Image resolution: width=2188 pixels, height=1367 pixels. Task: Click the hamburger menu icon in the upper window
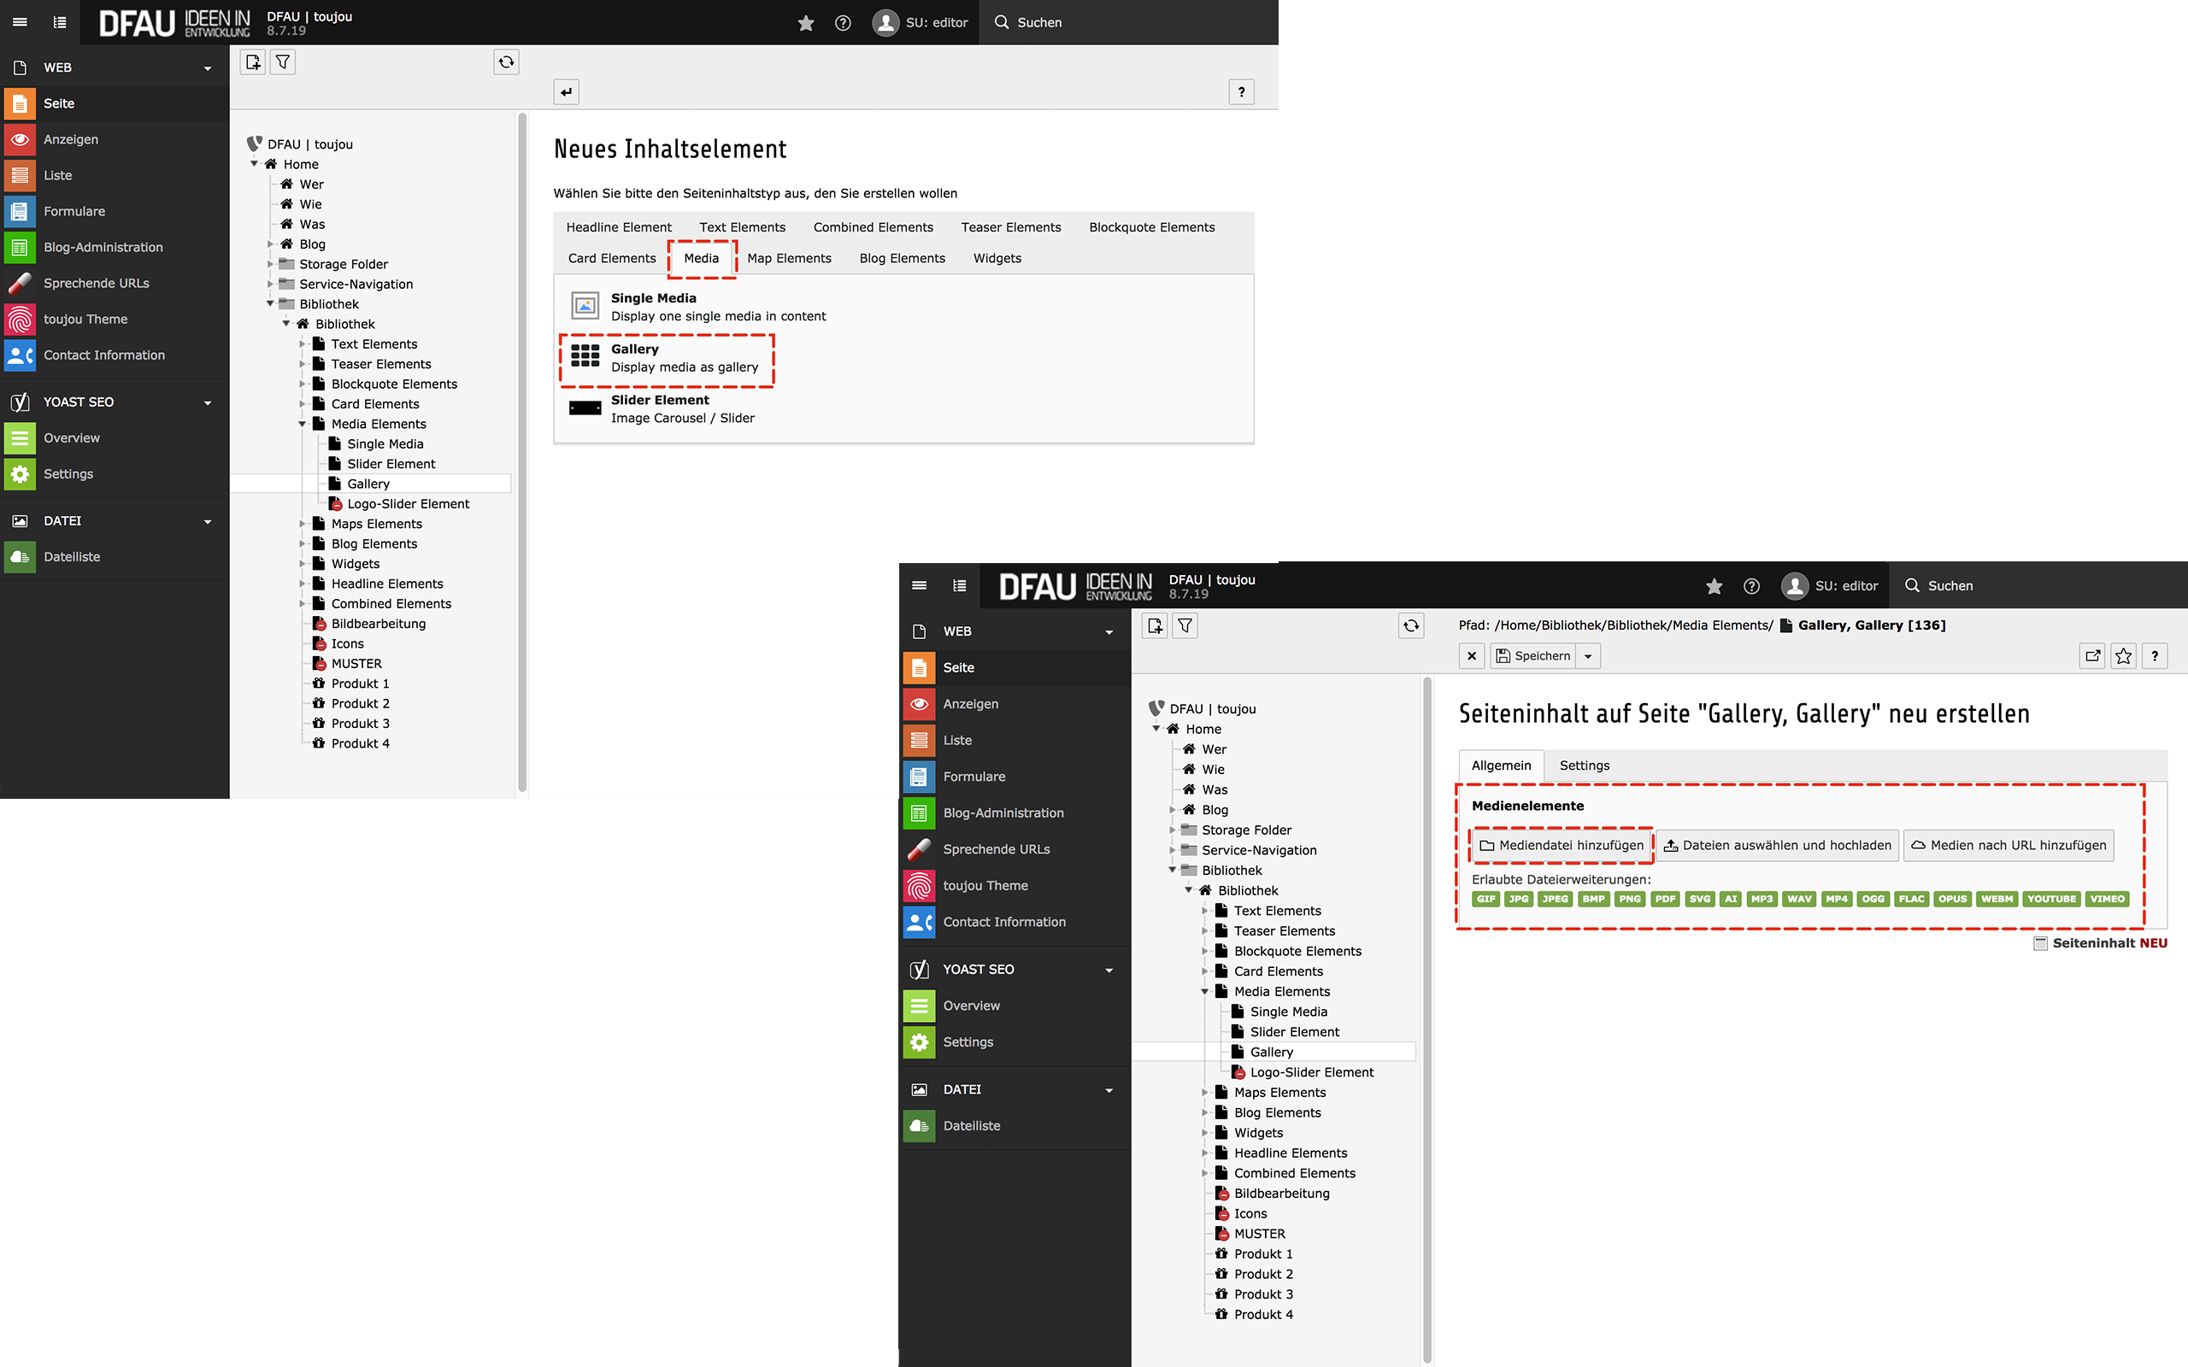(x=20, y=21)
